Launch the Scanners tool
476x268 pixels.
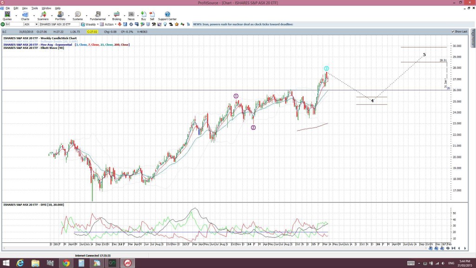(x=43, y=16)
